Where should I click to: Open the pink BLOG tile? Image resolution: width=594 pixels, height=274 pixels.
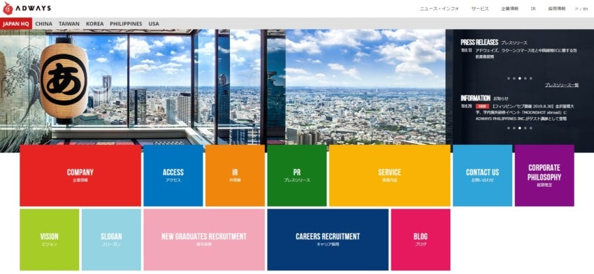421,240
